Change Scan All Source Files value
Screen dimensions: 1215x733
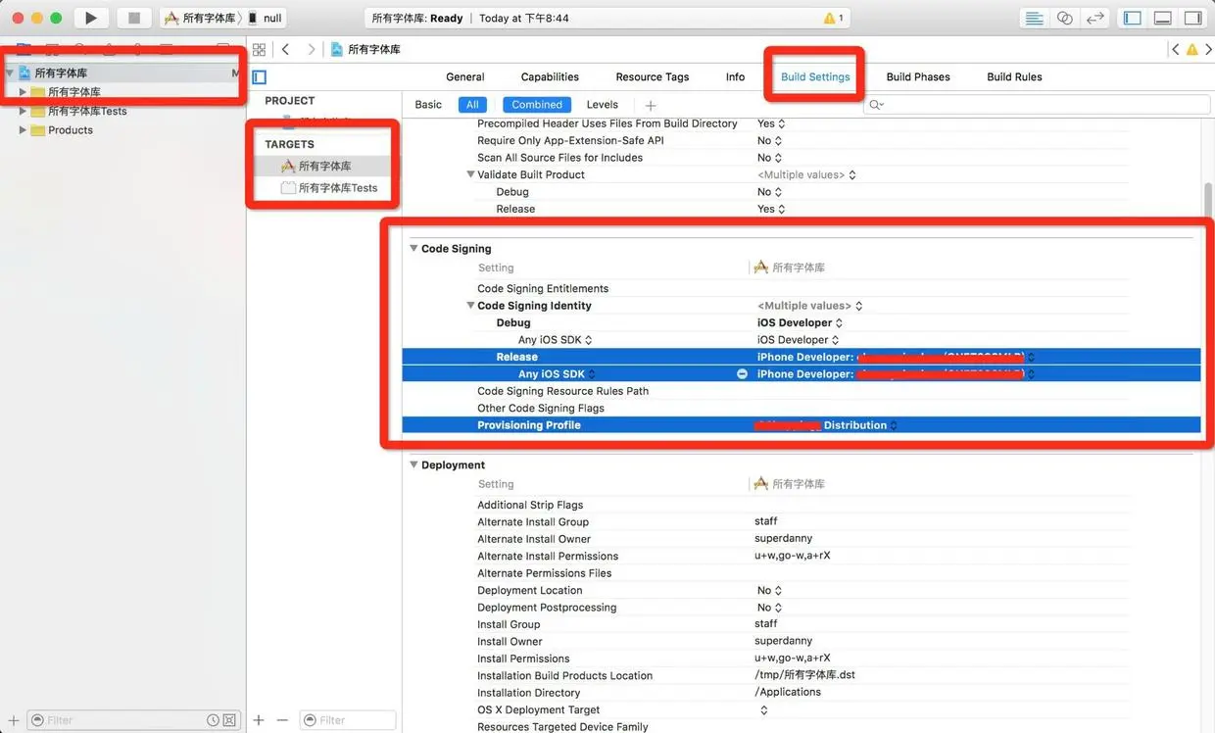coord(770,158)
